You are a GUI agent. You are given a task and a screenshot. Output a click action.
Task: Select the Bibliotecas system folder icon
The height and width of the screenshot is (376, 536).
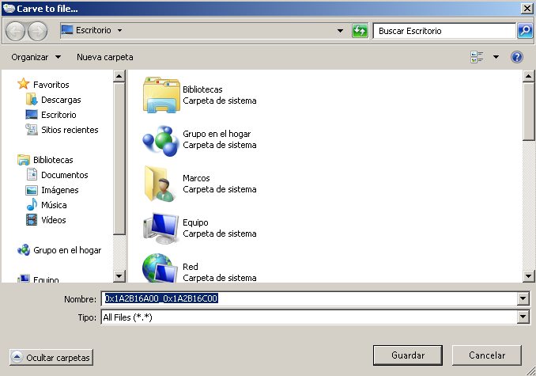(161, 94)
